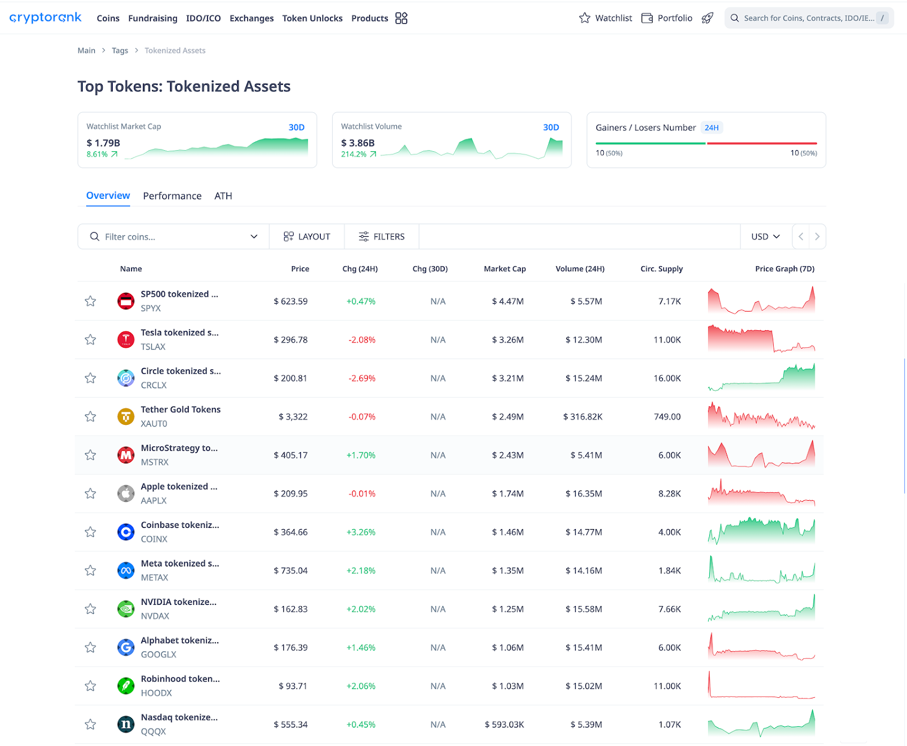Change Watchlist Market Cap 30D period
907x746 pixels.
[296, 127]
